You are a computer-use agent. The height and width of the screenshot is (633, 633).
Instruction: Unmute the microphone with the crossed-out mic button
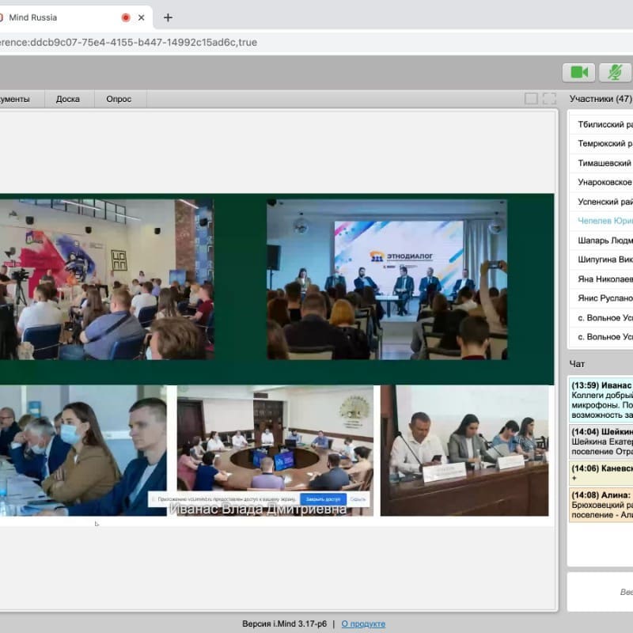(x=614, y=72)
